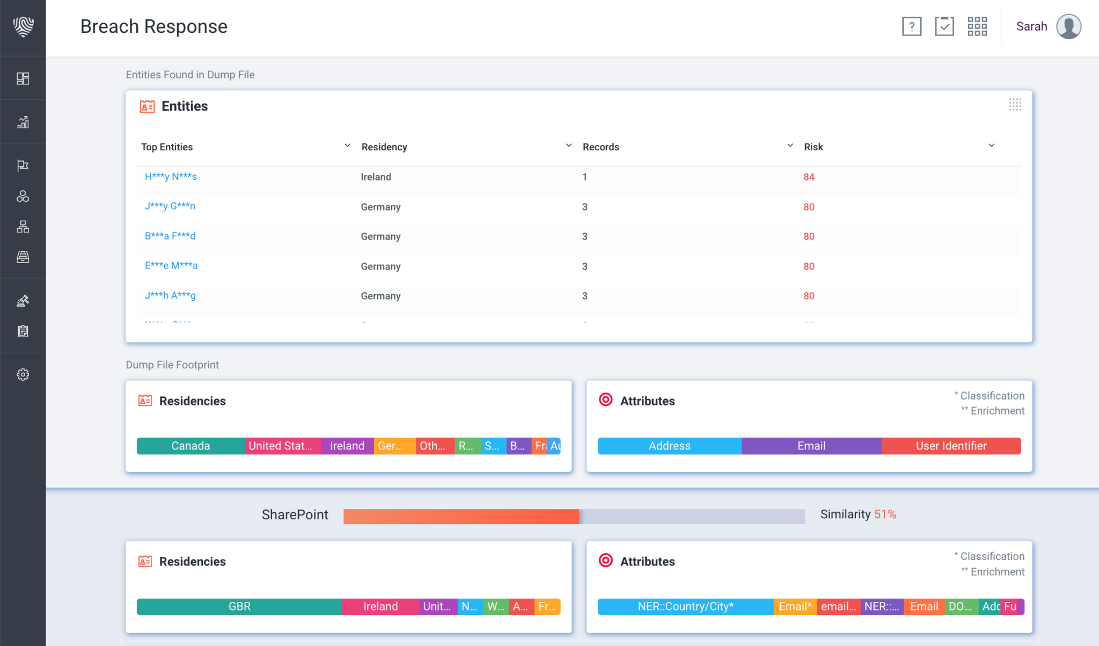This screenshot has height=646, width=1099.
Task: Open the Risk column dropdown
Action: pos(991,145)
